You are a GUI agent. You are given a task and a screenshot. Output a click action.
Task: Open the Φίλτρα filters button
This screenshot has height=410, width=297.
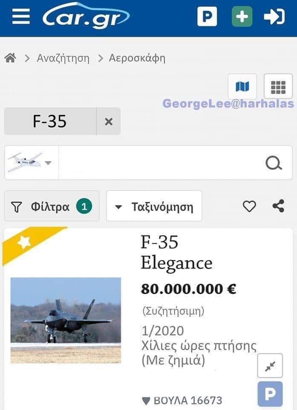52,207
